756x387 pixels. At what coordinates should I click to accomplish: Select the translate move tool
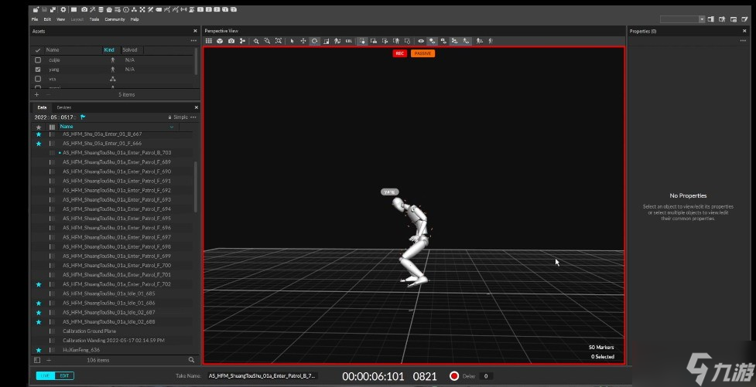pos(303,41)
